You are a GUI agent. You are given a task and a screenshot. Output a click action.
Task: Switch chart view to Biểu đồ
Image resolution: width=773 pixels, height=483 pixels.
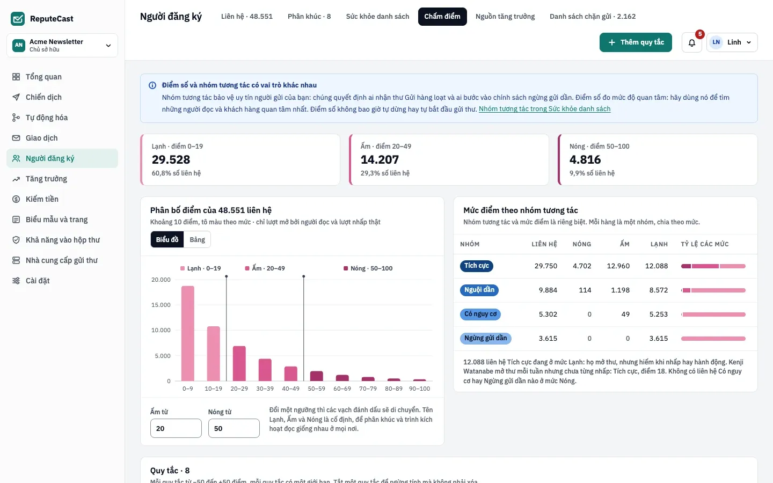click(x=167, y=239)
